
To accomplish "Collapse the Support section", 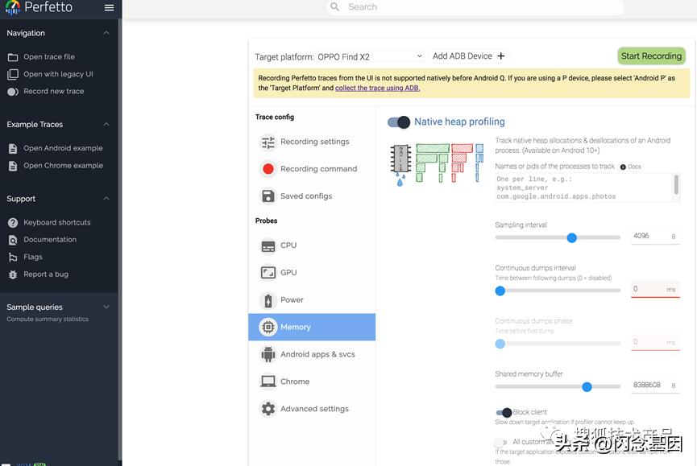I will pyautogui.click(x=106, y=198).
